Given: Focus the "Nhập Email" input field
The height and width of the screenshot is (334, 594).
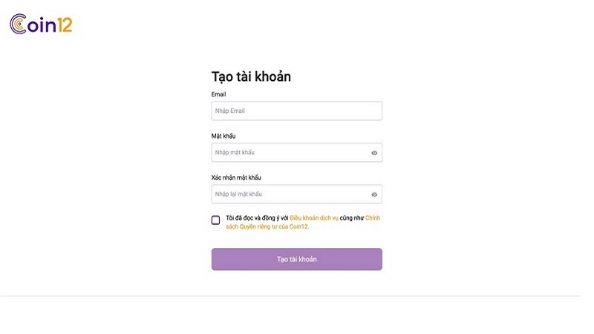Looking at the screenshot, I should pos(296,111).
